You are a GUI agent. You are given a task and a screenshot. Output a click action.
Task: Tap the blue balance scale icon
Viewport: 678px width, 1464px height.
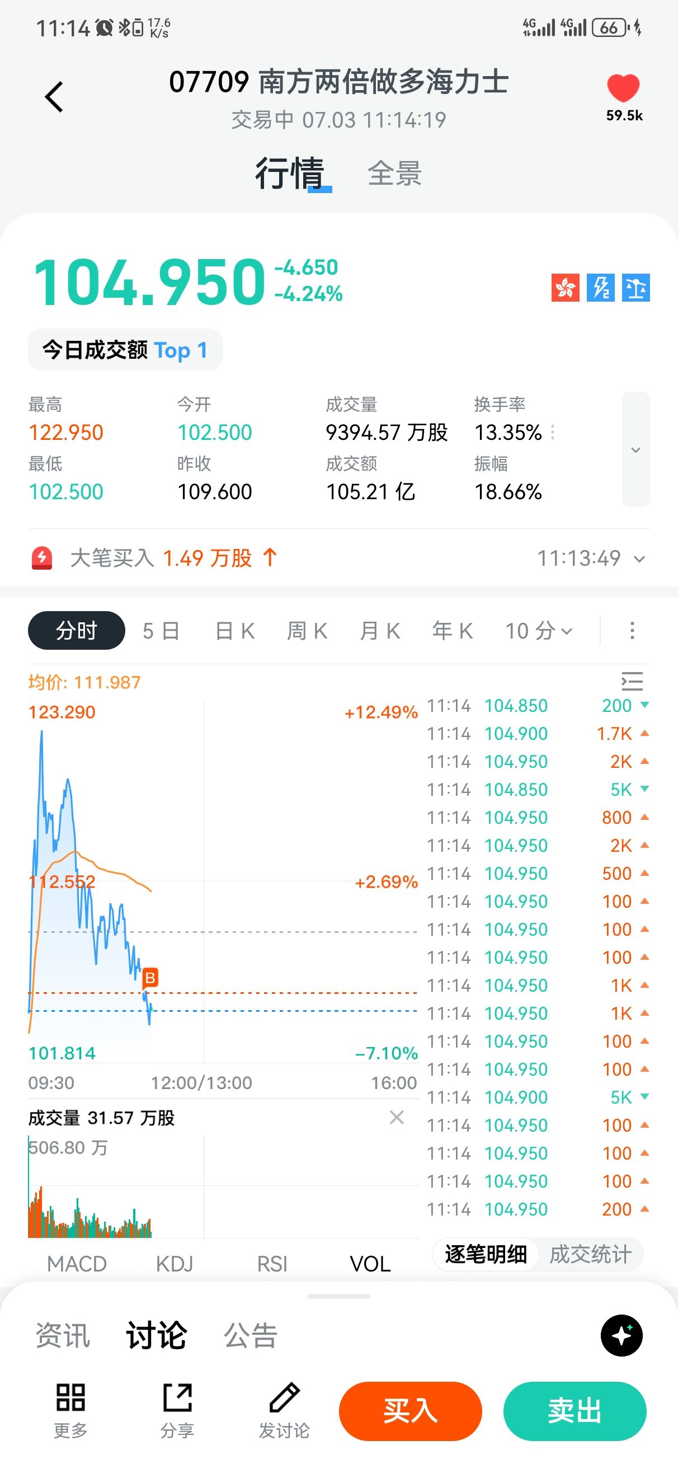635,288
